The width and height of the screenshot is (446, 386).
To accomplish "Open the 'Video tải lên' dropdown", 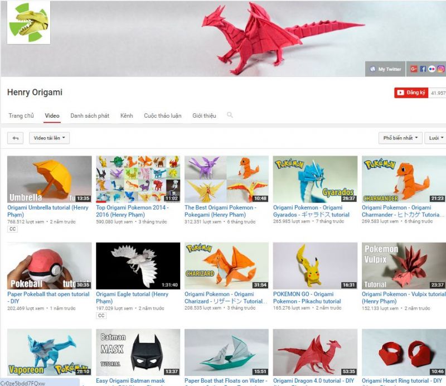I will [49, 138].
